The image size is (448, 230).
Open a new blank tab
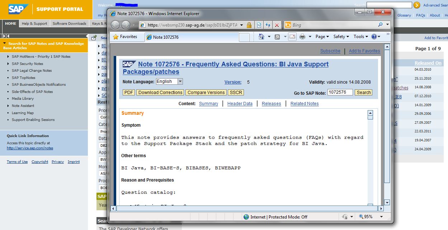244,37
